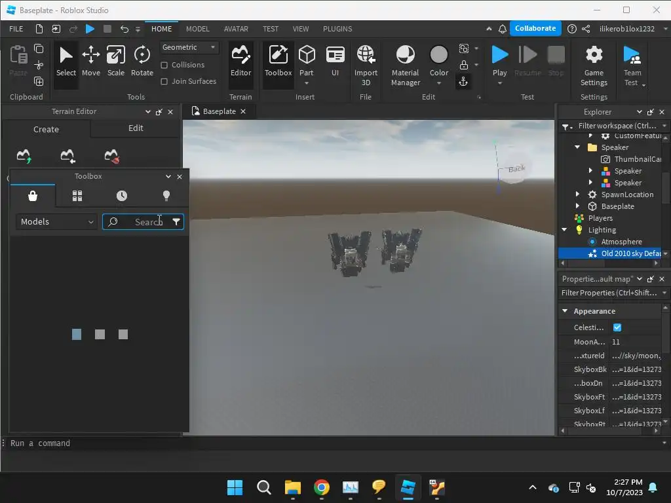The height and width of the screenshot is (503, 671).
Task: Open the Part dropdown arrow
Action: tap(307, 83)
